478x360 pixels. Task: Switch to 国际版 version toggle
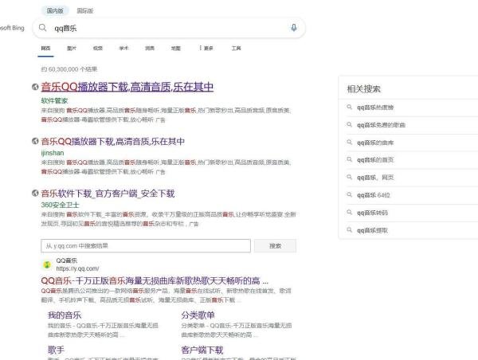(85, 10)
